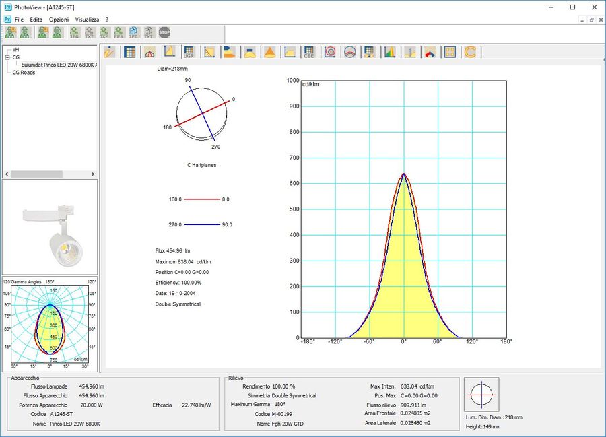Click the Efficacia value 22.748 lm/W

(x=197, y=405)
